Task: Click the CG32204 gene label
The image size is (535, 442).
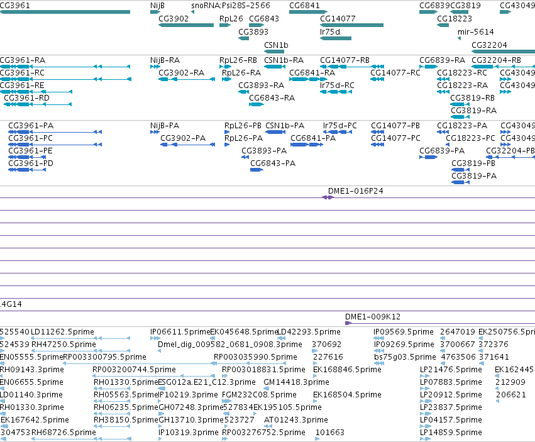Action: click(489, 45)
